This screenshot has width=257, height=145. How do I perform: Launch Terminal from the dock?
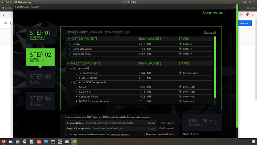click(x=53, y=142)
